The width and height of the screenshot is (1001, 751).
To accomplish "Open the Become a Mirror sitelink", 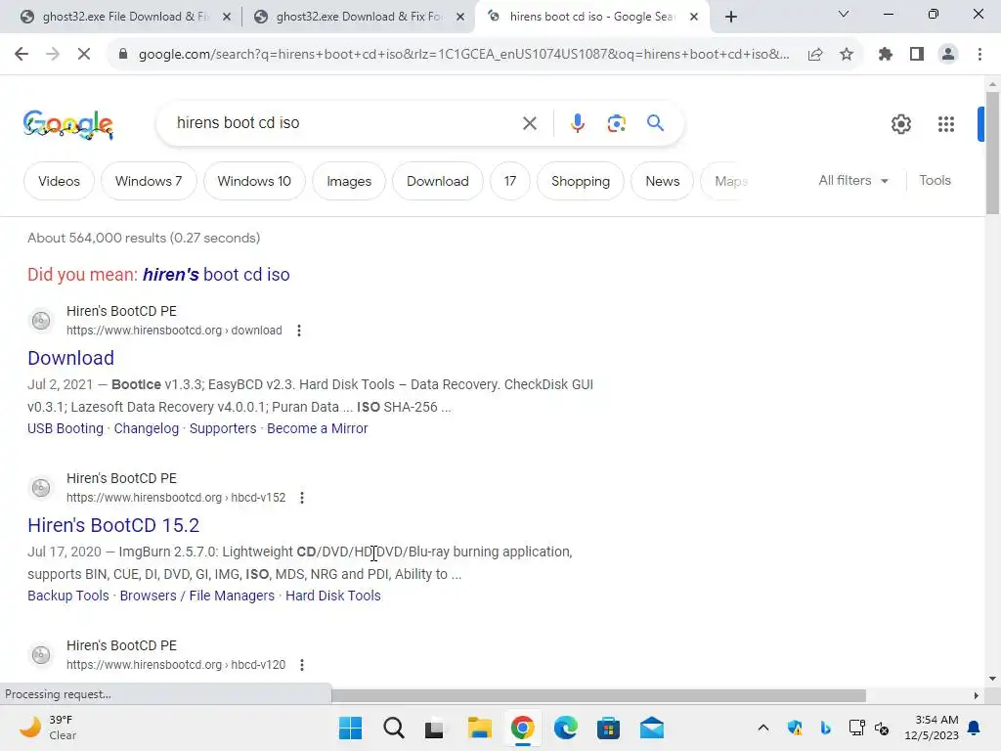I will [x=318, y=428].
